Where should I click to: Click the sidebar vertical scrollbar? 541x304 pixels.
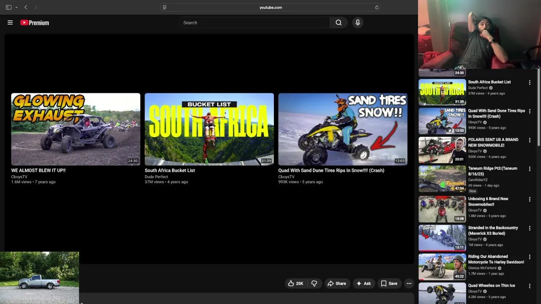tap(538, 107)
